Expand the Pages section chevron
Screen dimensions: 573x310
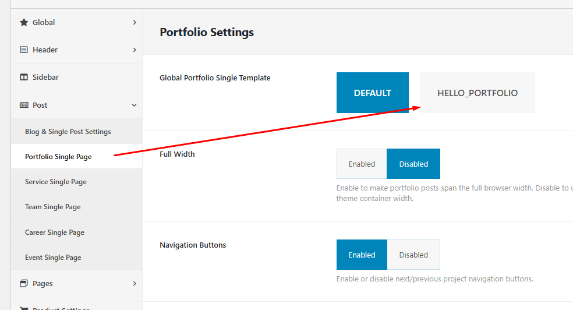(x=135, y=284)
